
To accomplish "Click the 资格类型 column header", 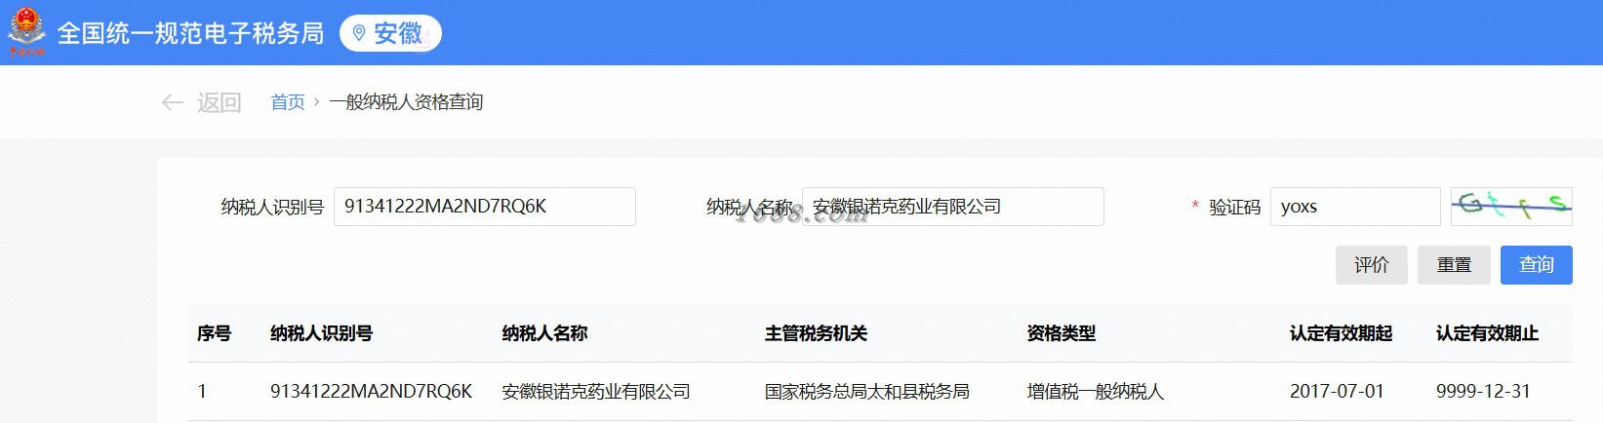I will click(1062, 333).
